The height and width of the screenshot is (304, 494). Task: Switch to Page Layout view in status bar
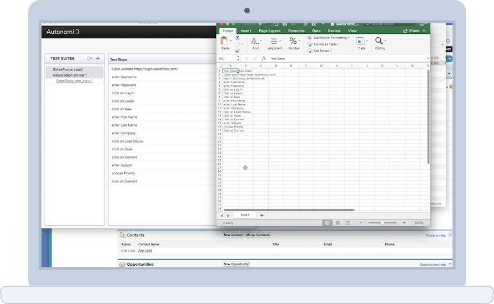[x=337, y=222]
